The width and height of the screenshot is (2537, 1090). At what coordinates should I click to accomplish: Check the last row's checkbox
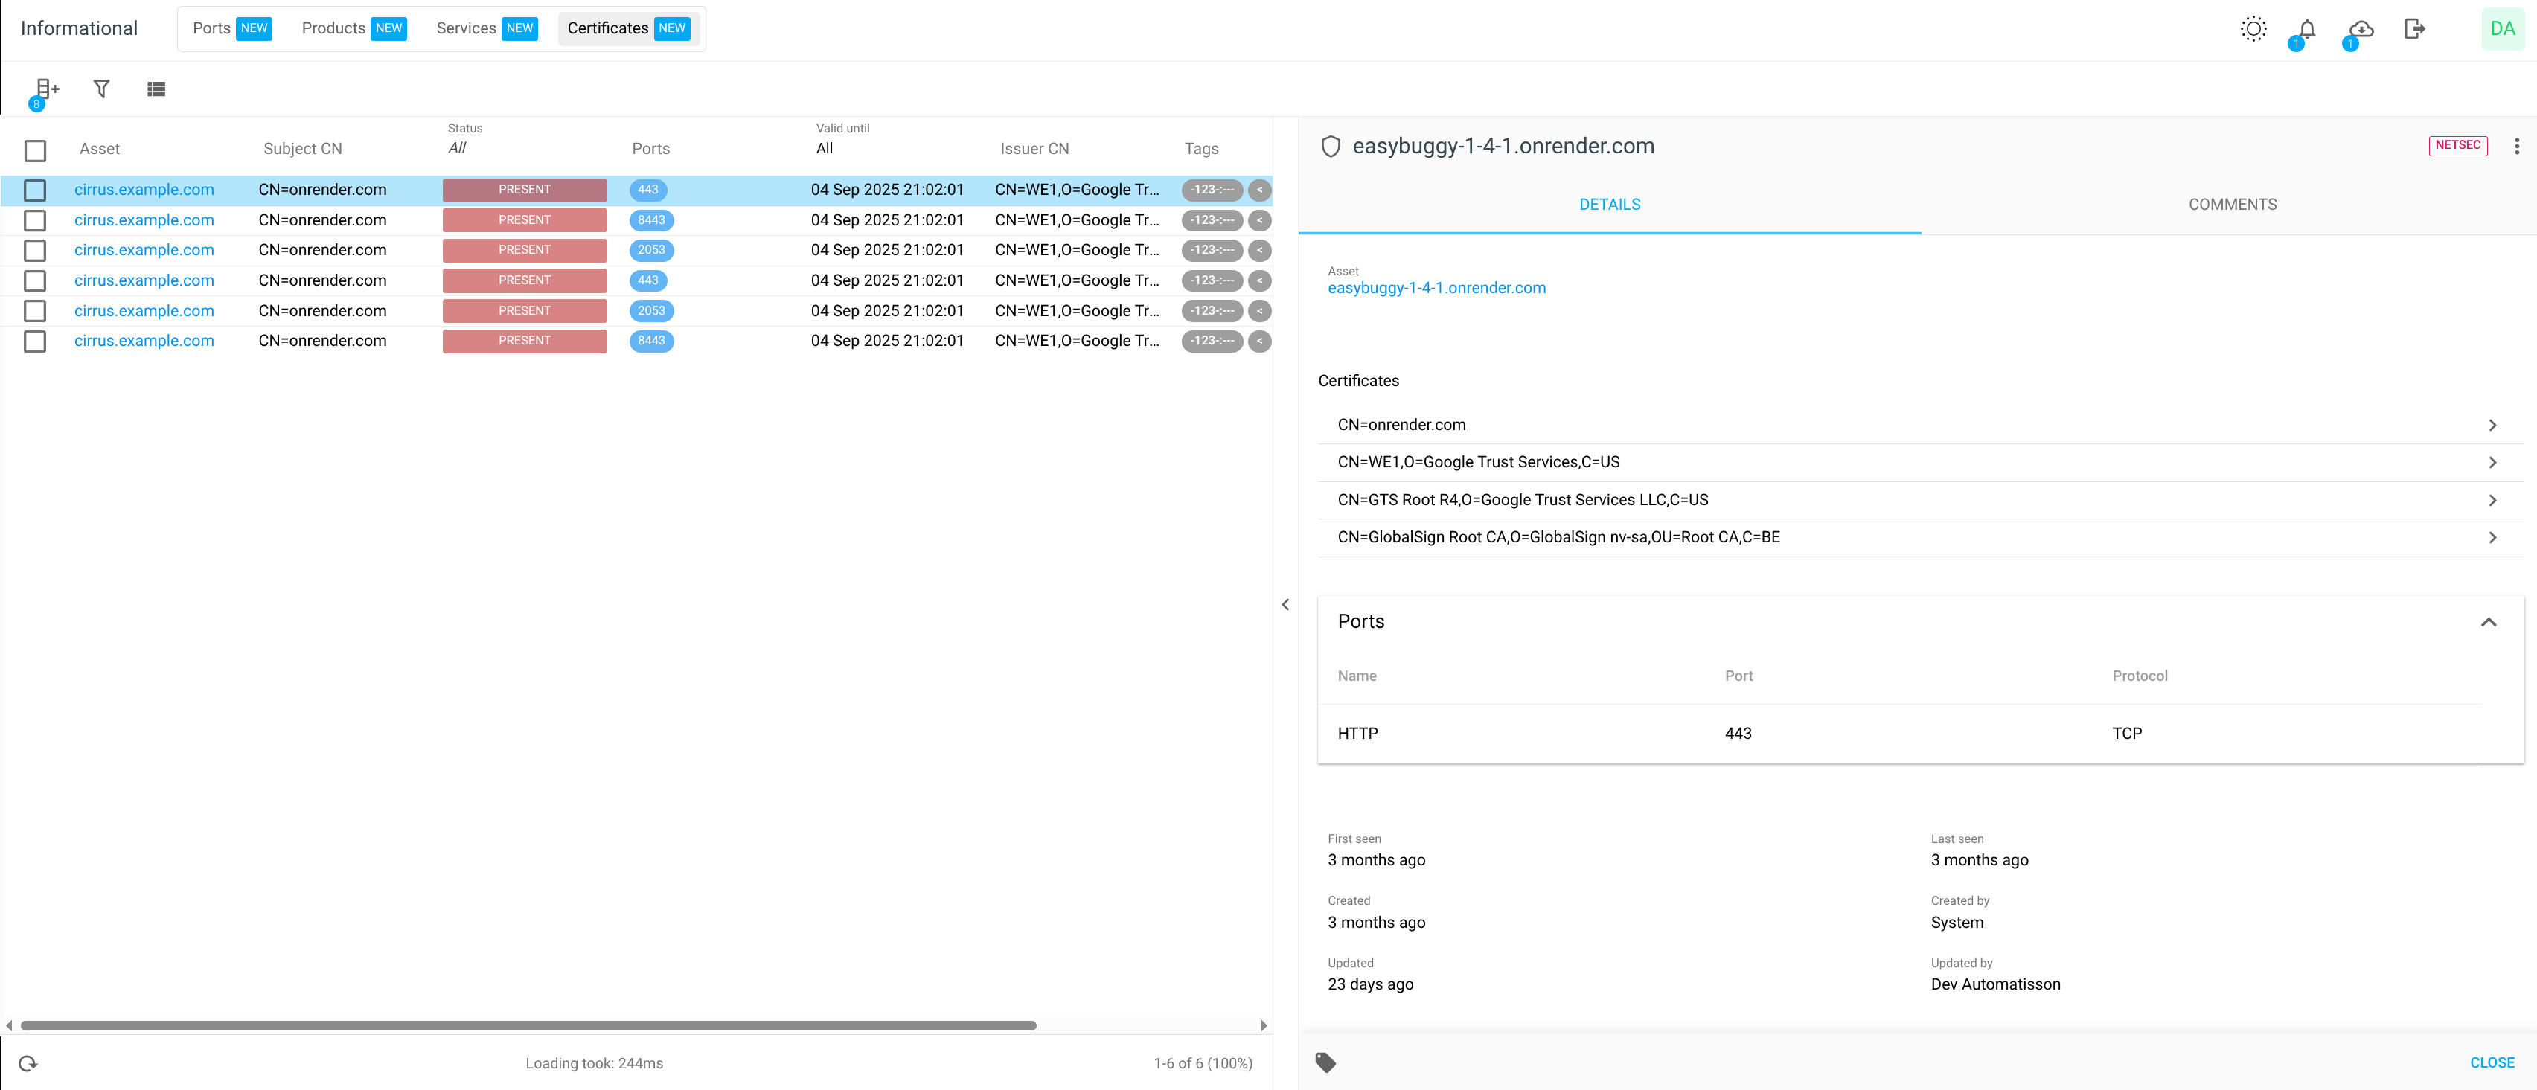tap(36, 342)
